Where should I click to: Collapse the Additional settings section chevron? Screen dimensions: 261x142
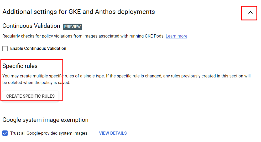pos(250,13)
